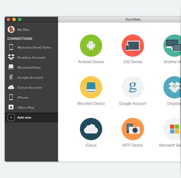Choose the green Android Device icon
Viewport: 181px width, 178px height.
(91, 46)
